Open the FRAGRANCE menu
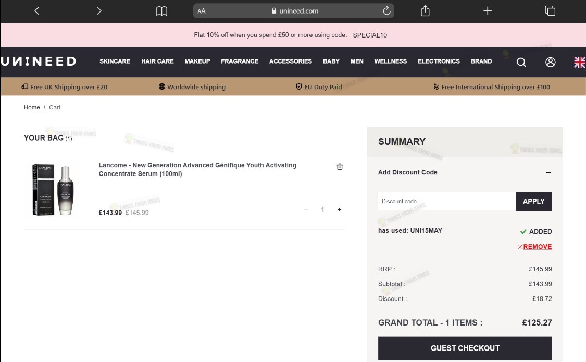The image size is (586, 362). (x=240, y=61)
